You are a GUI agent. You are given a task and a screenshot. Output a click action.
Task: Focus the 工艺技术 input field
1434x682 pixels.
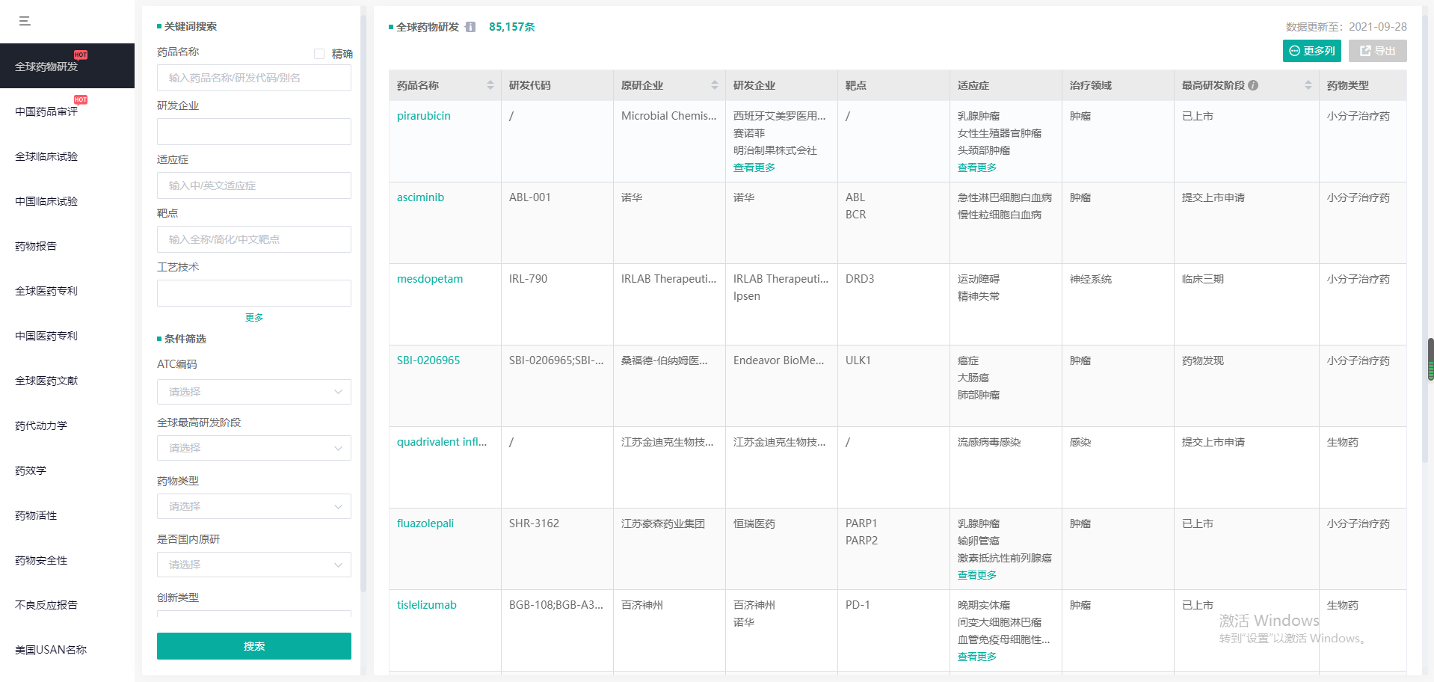tap(254, 293)
